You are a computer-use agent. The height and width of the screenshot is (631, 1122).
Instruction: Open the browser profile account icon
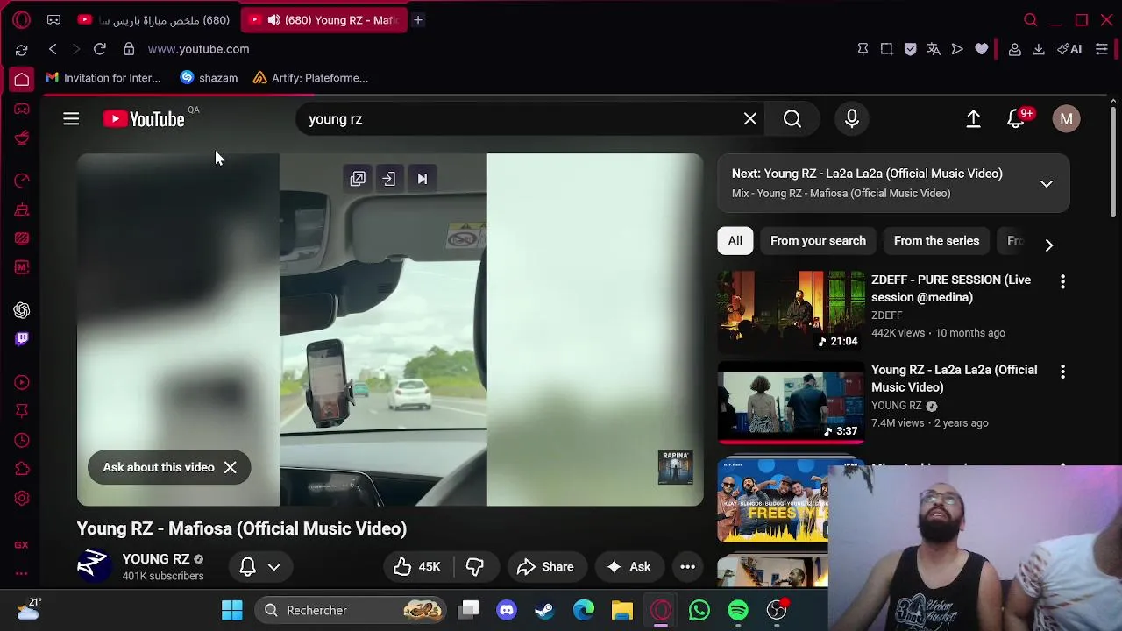click(1014, 49)
